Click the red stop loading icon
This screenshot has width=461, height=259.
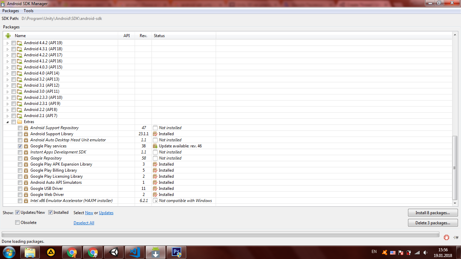446,237
